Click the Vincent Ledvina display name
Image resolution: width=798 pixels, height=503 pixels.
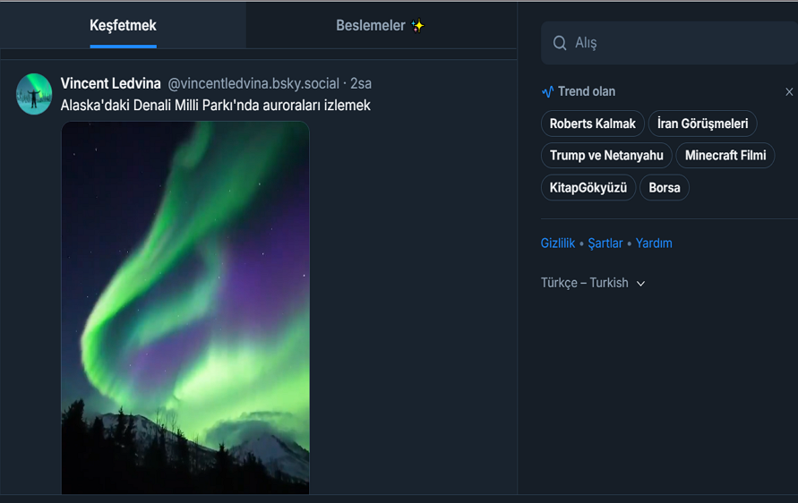[111, 83]
